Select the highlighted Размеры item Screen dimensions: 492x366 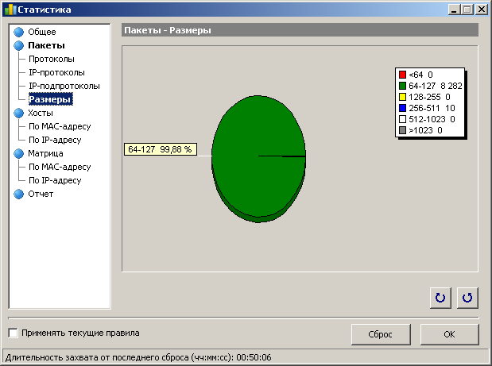pyautogui.click(x=51, y=99)
